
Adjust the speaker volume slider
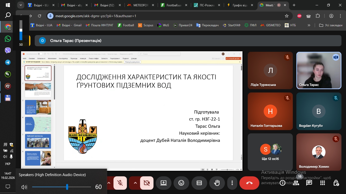[67, 187]
